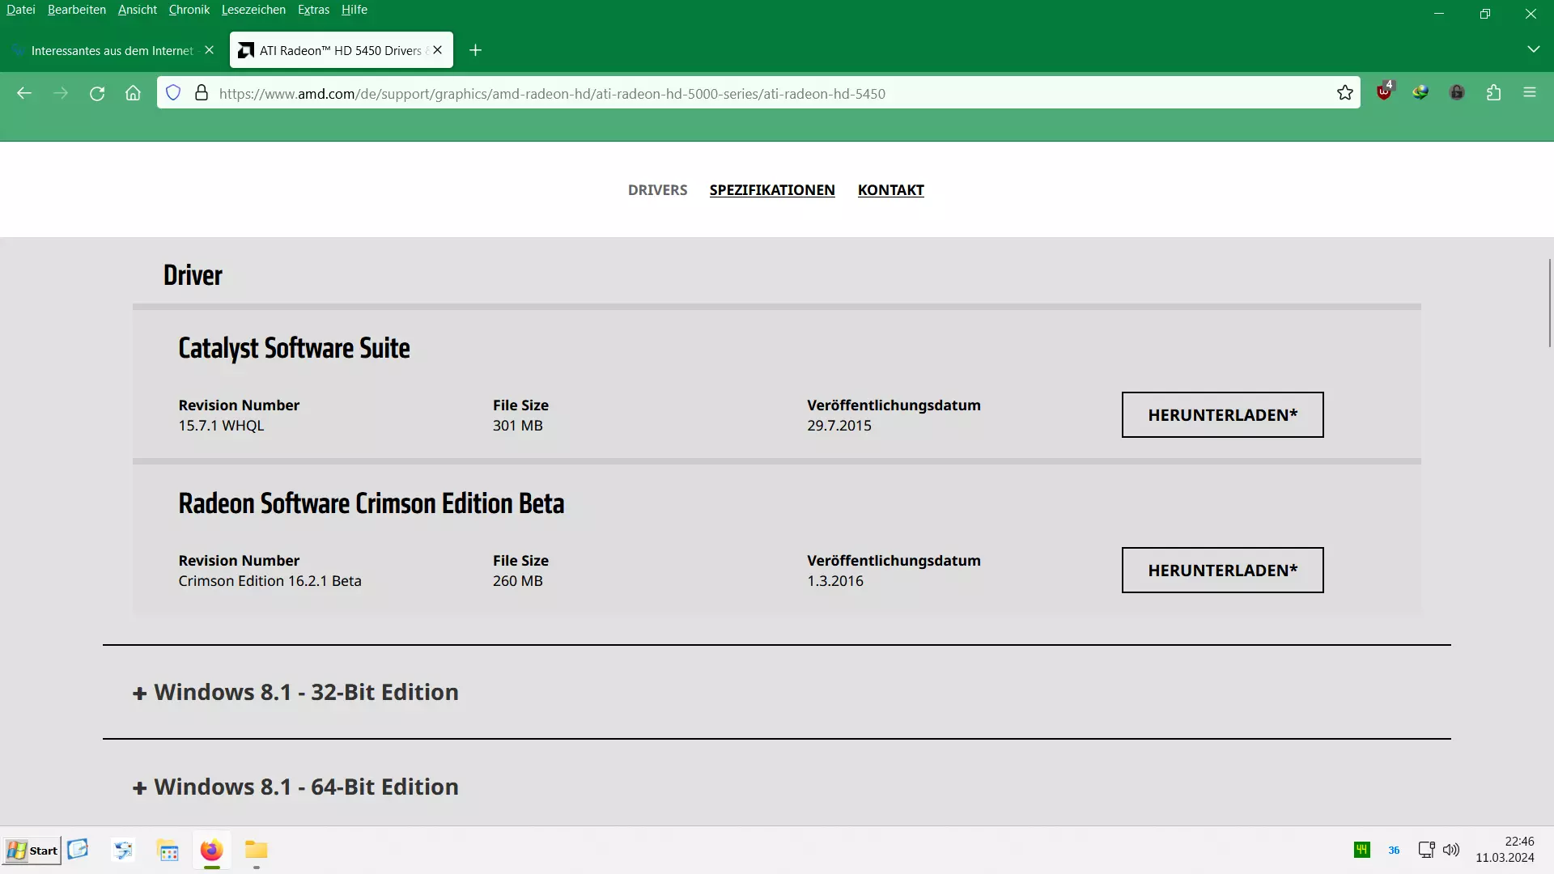Open the Lesezeichen menu
This screenshot has width=1554, height=874.
(253, 10)
